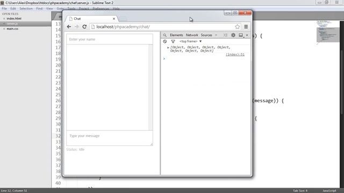Reload the localhost chat page
The image size is (344, 193).
click(x=84, y=27)
